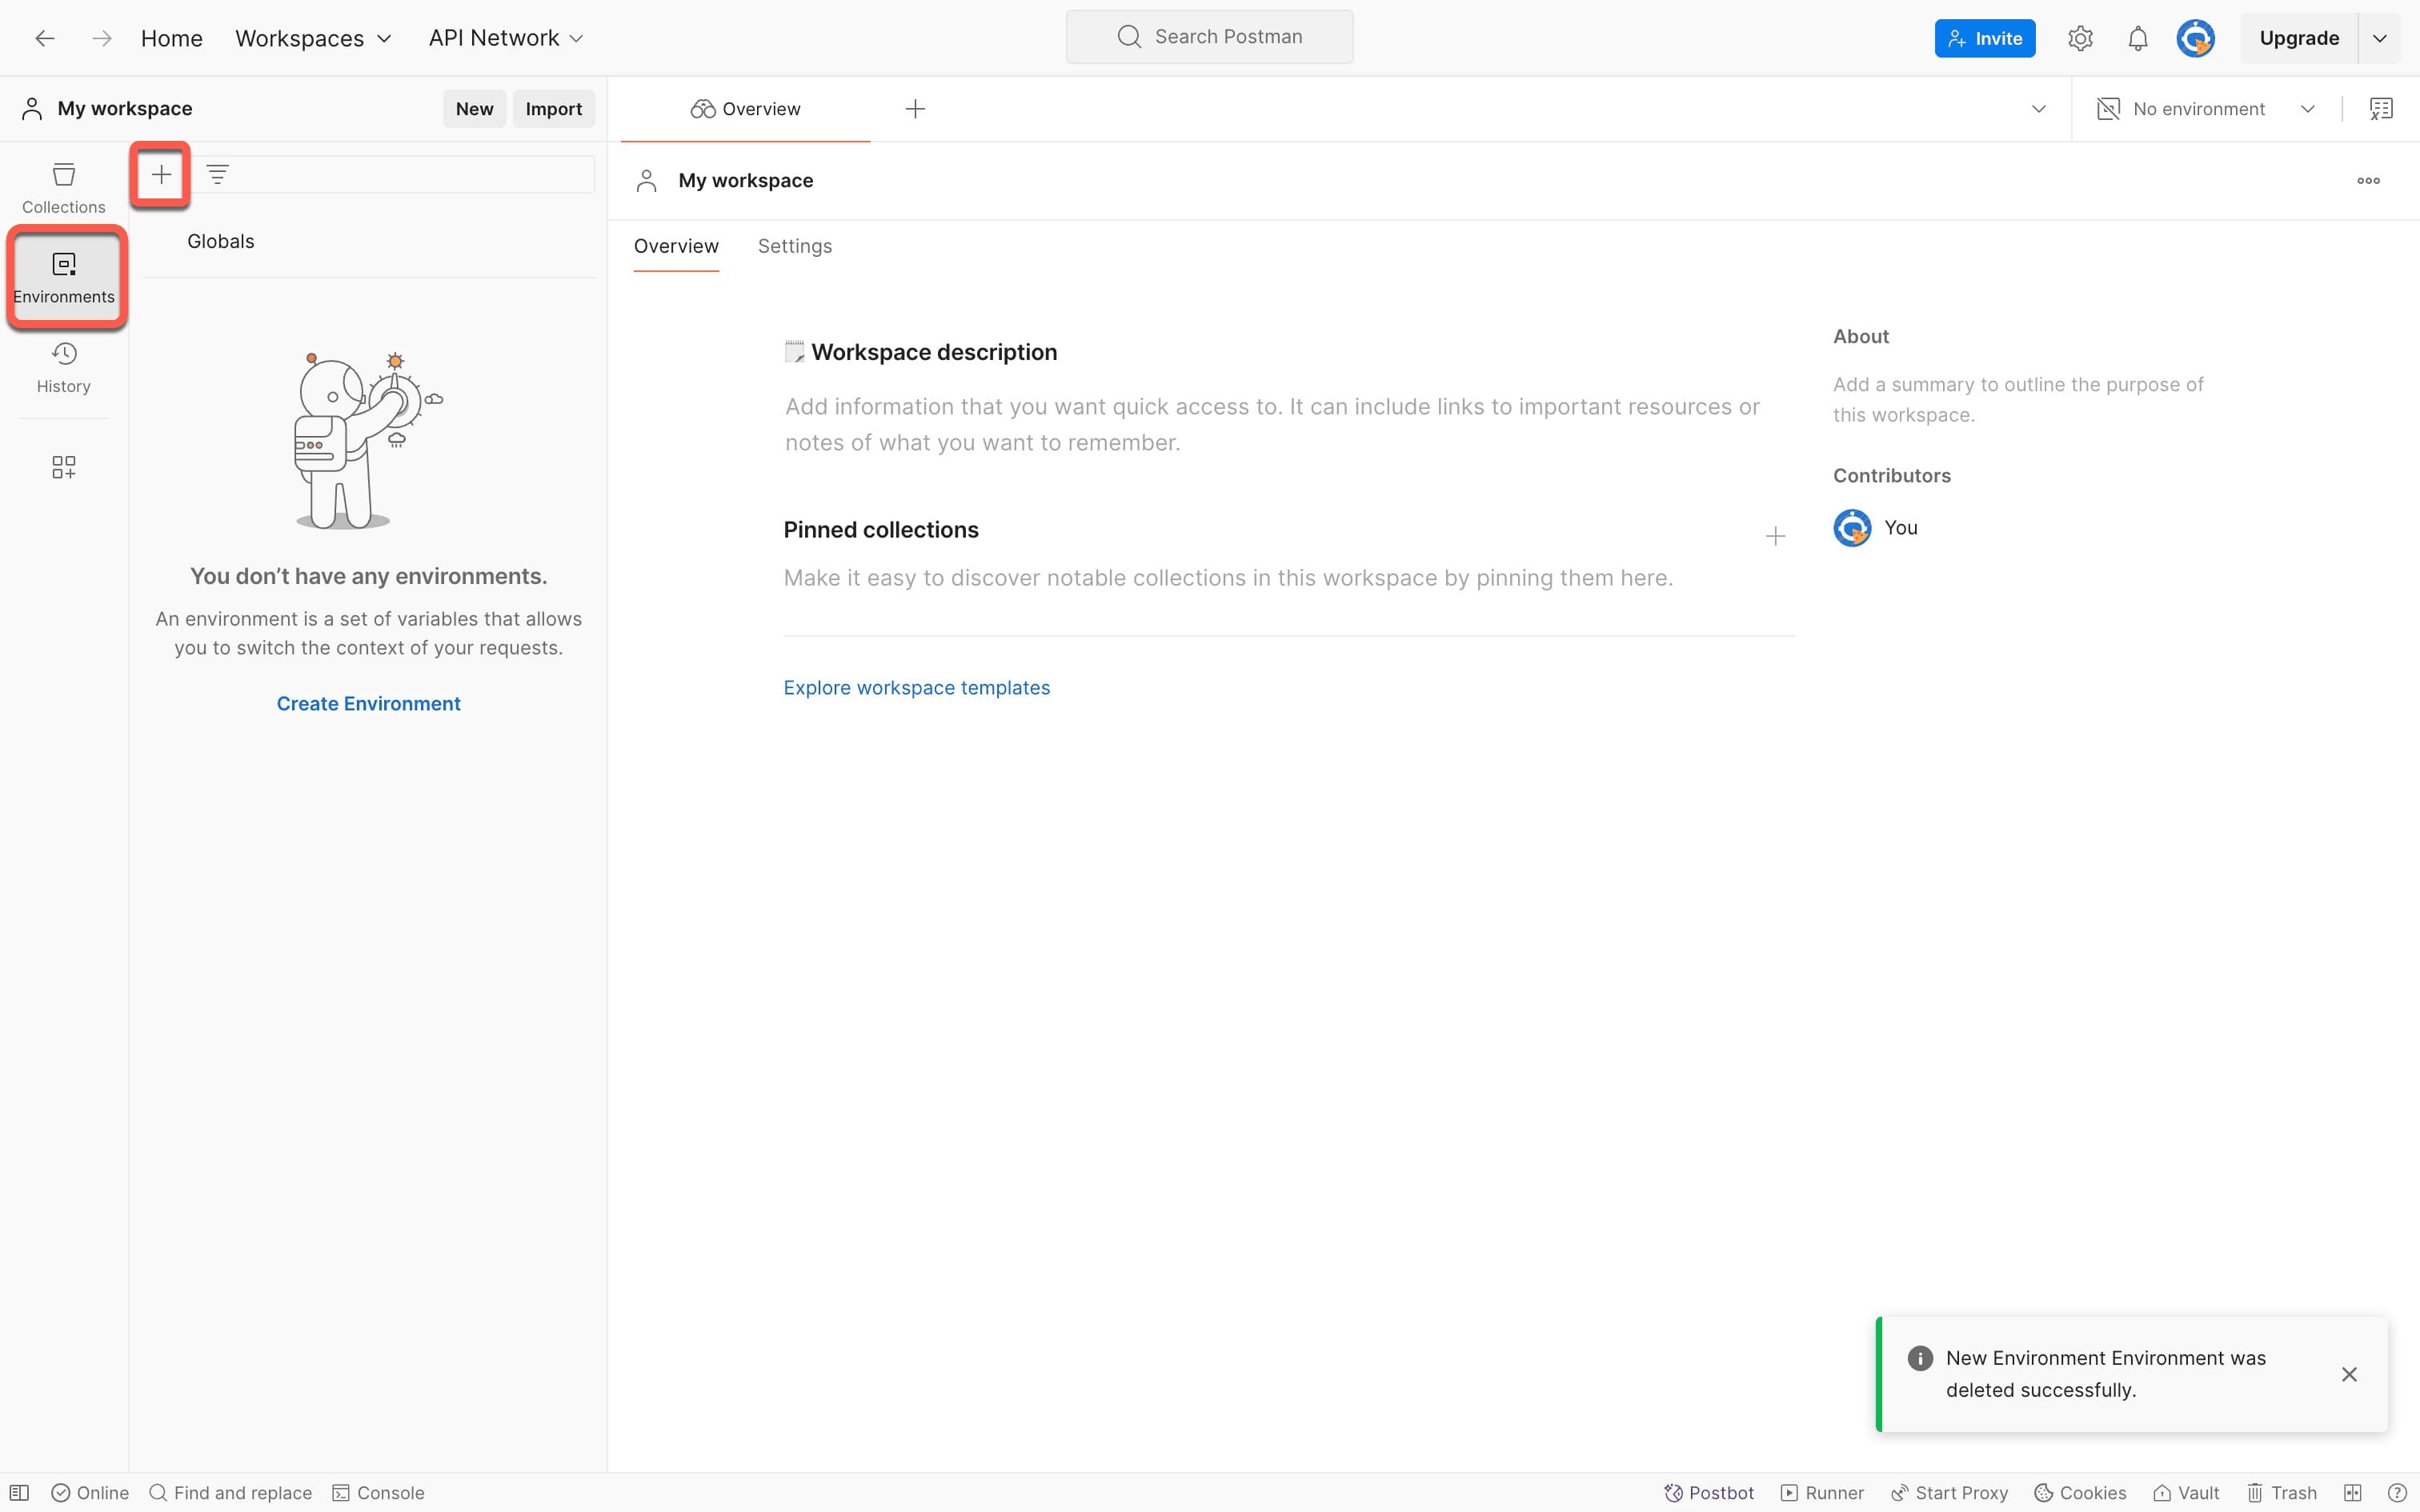The image size is (2420, 1512).
Task: Open the environment quick look icon
Action: [x=2381, y=109]
